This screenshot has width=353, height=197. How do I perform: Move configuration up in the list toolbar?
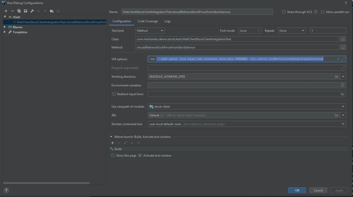(x=39, y=11)
